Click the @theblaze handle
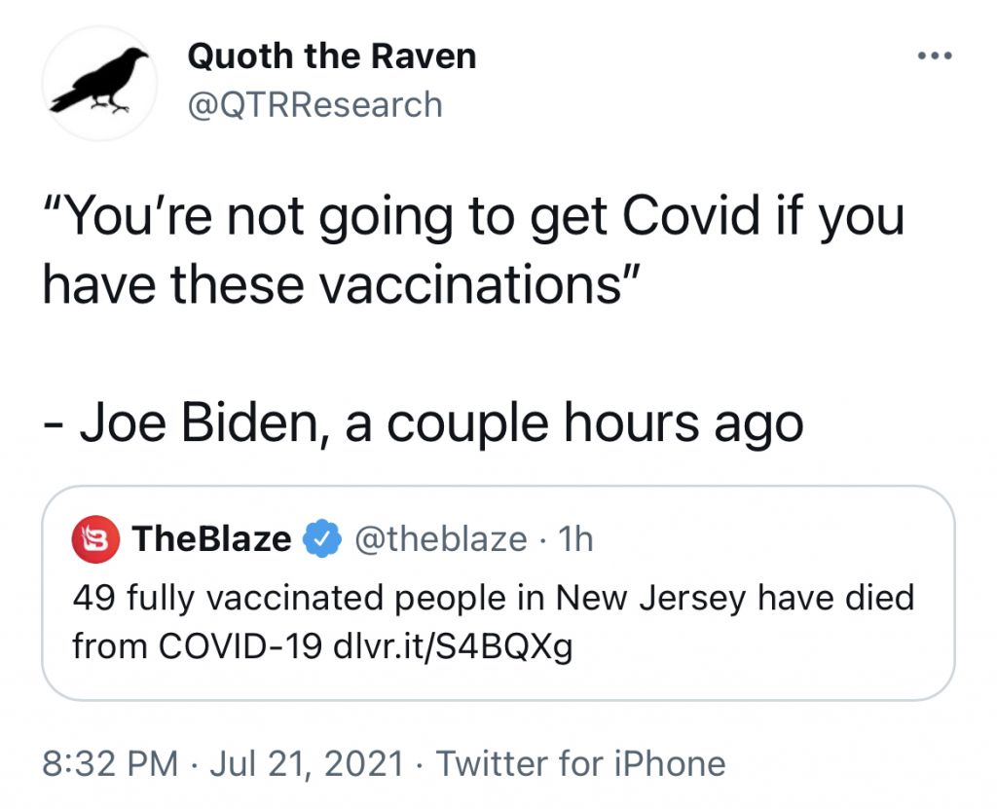997x809 pixels. pos(440,538)
